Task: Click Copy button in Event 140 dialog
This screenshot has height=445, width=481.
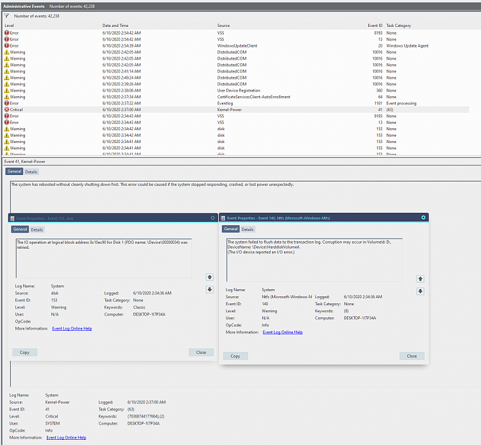Action: click(235, 356)
